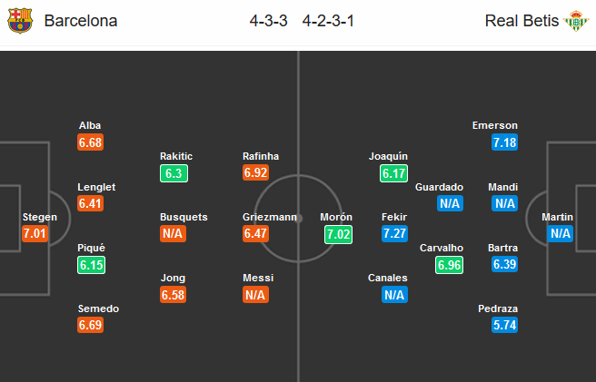Screen dimensions: 596x382
Task: Click Joaquín's 6.17 rating badge
Action: (393, 173)
